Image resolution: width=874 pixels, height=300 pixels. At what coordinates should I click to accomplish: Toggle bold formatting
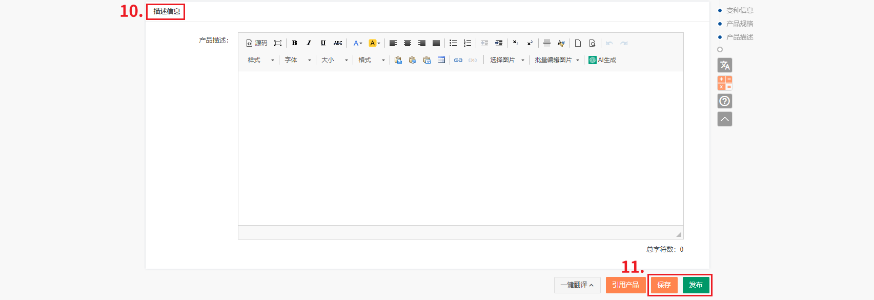click(x=295, y=43)
